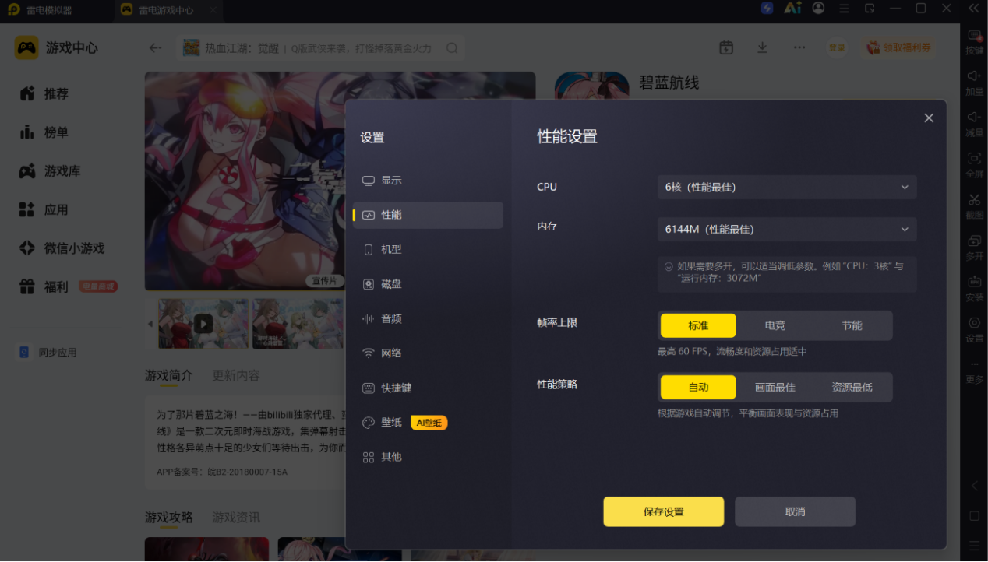Click 设置 settings in right toolbar

(x=975, y=330)
